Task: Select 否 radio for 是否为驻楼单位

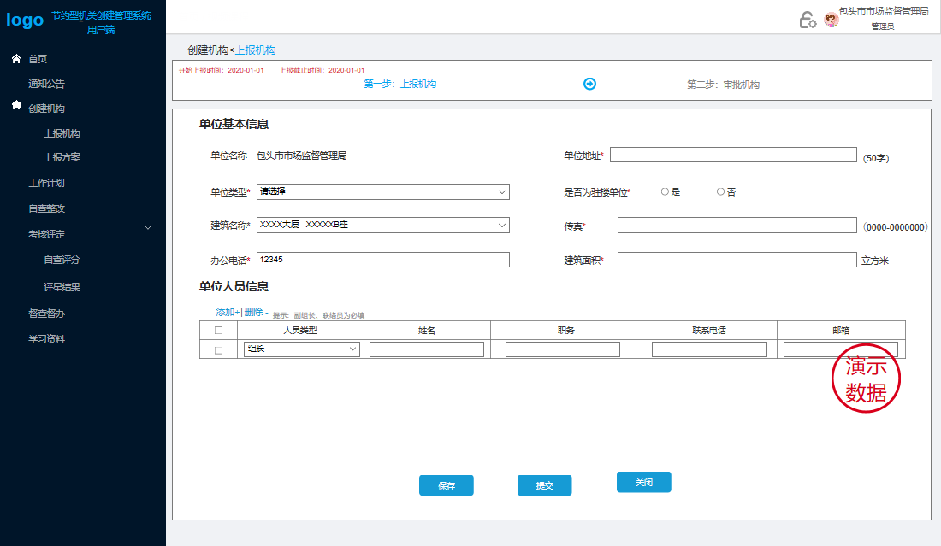Action: [720, 192]
